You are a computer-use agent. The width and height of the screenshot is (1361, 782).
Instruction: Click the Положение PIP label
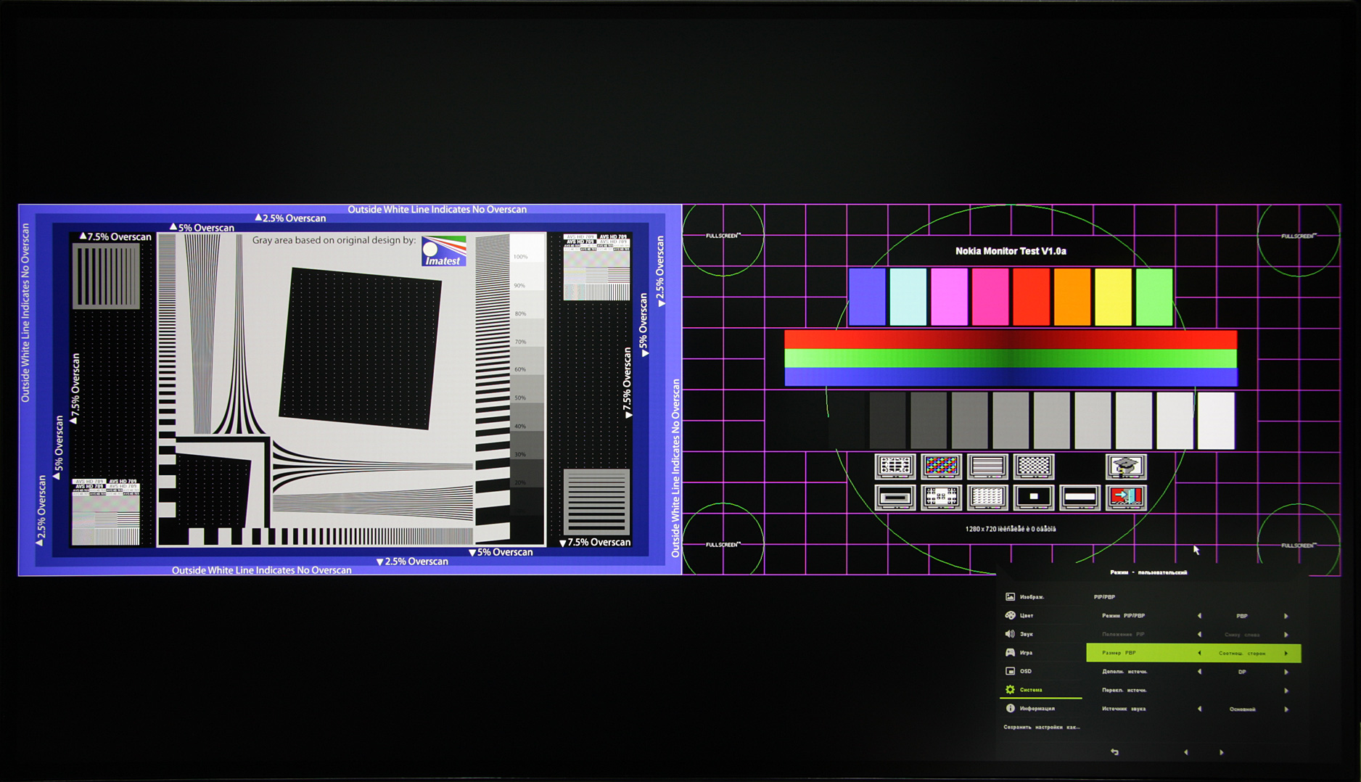click(1123, 635)
